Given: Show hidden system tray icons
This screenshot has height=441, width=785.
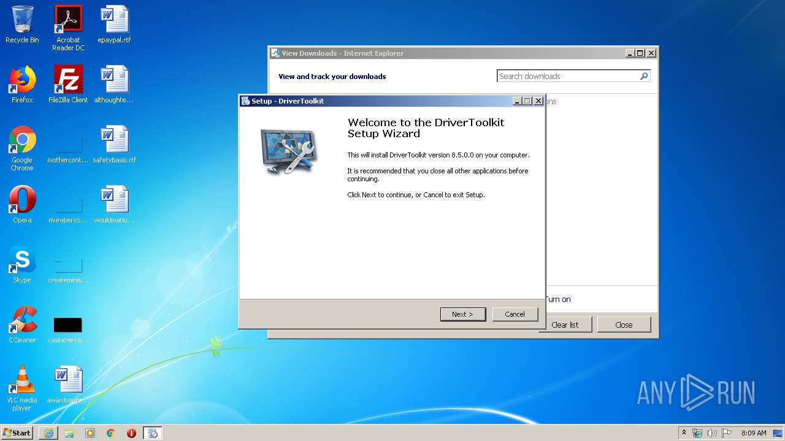Looking at the screenshot, I should point(684,432).
